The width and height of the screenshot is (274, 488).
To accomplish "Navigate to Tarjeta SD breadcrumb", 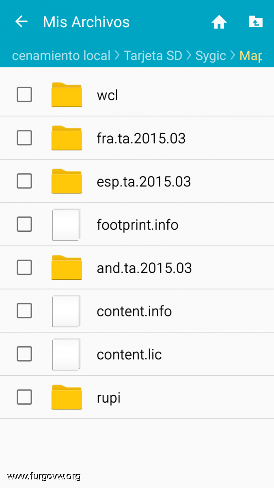I will coord(153,56).
